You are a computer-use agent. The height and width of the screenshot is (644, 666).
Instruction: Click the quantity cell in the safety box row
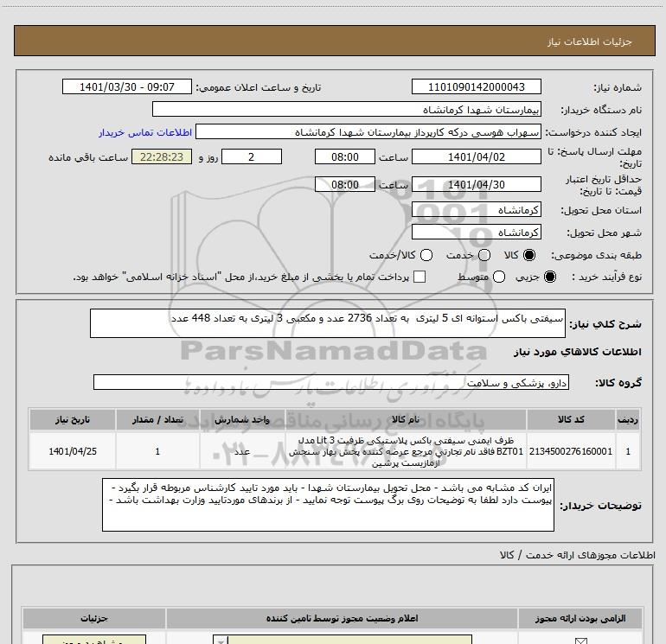tap(157, 451)
